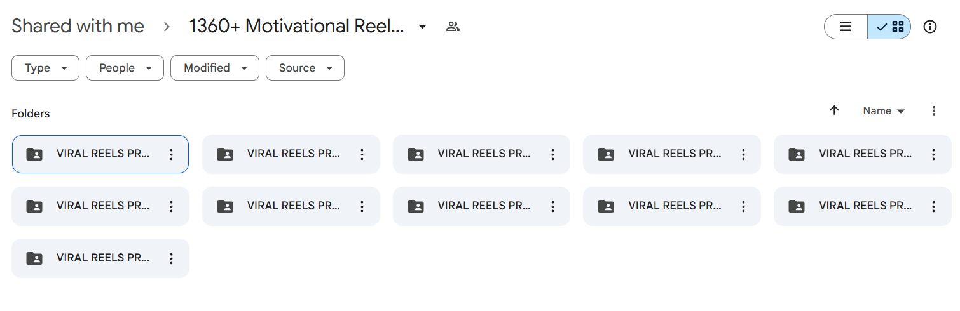The width and height of the screenshot is (960, 311).
Task: Open the Name sort dropdown
Action: (x=884, y=110)
